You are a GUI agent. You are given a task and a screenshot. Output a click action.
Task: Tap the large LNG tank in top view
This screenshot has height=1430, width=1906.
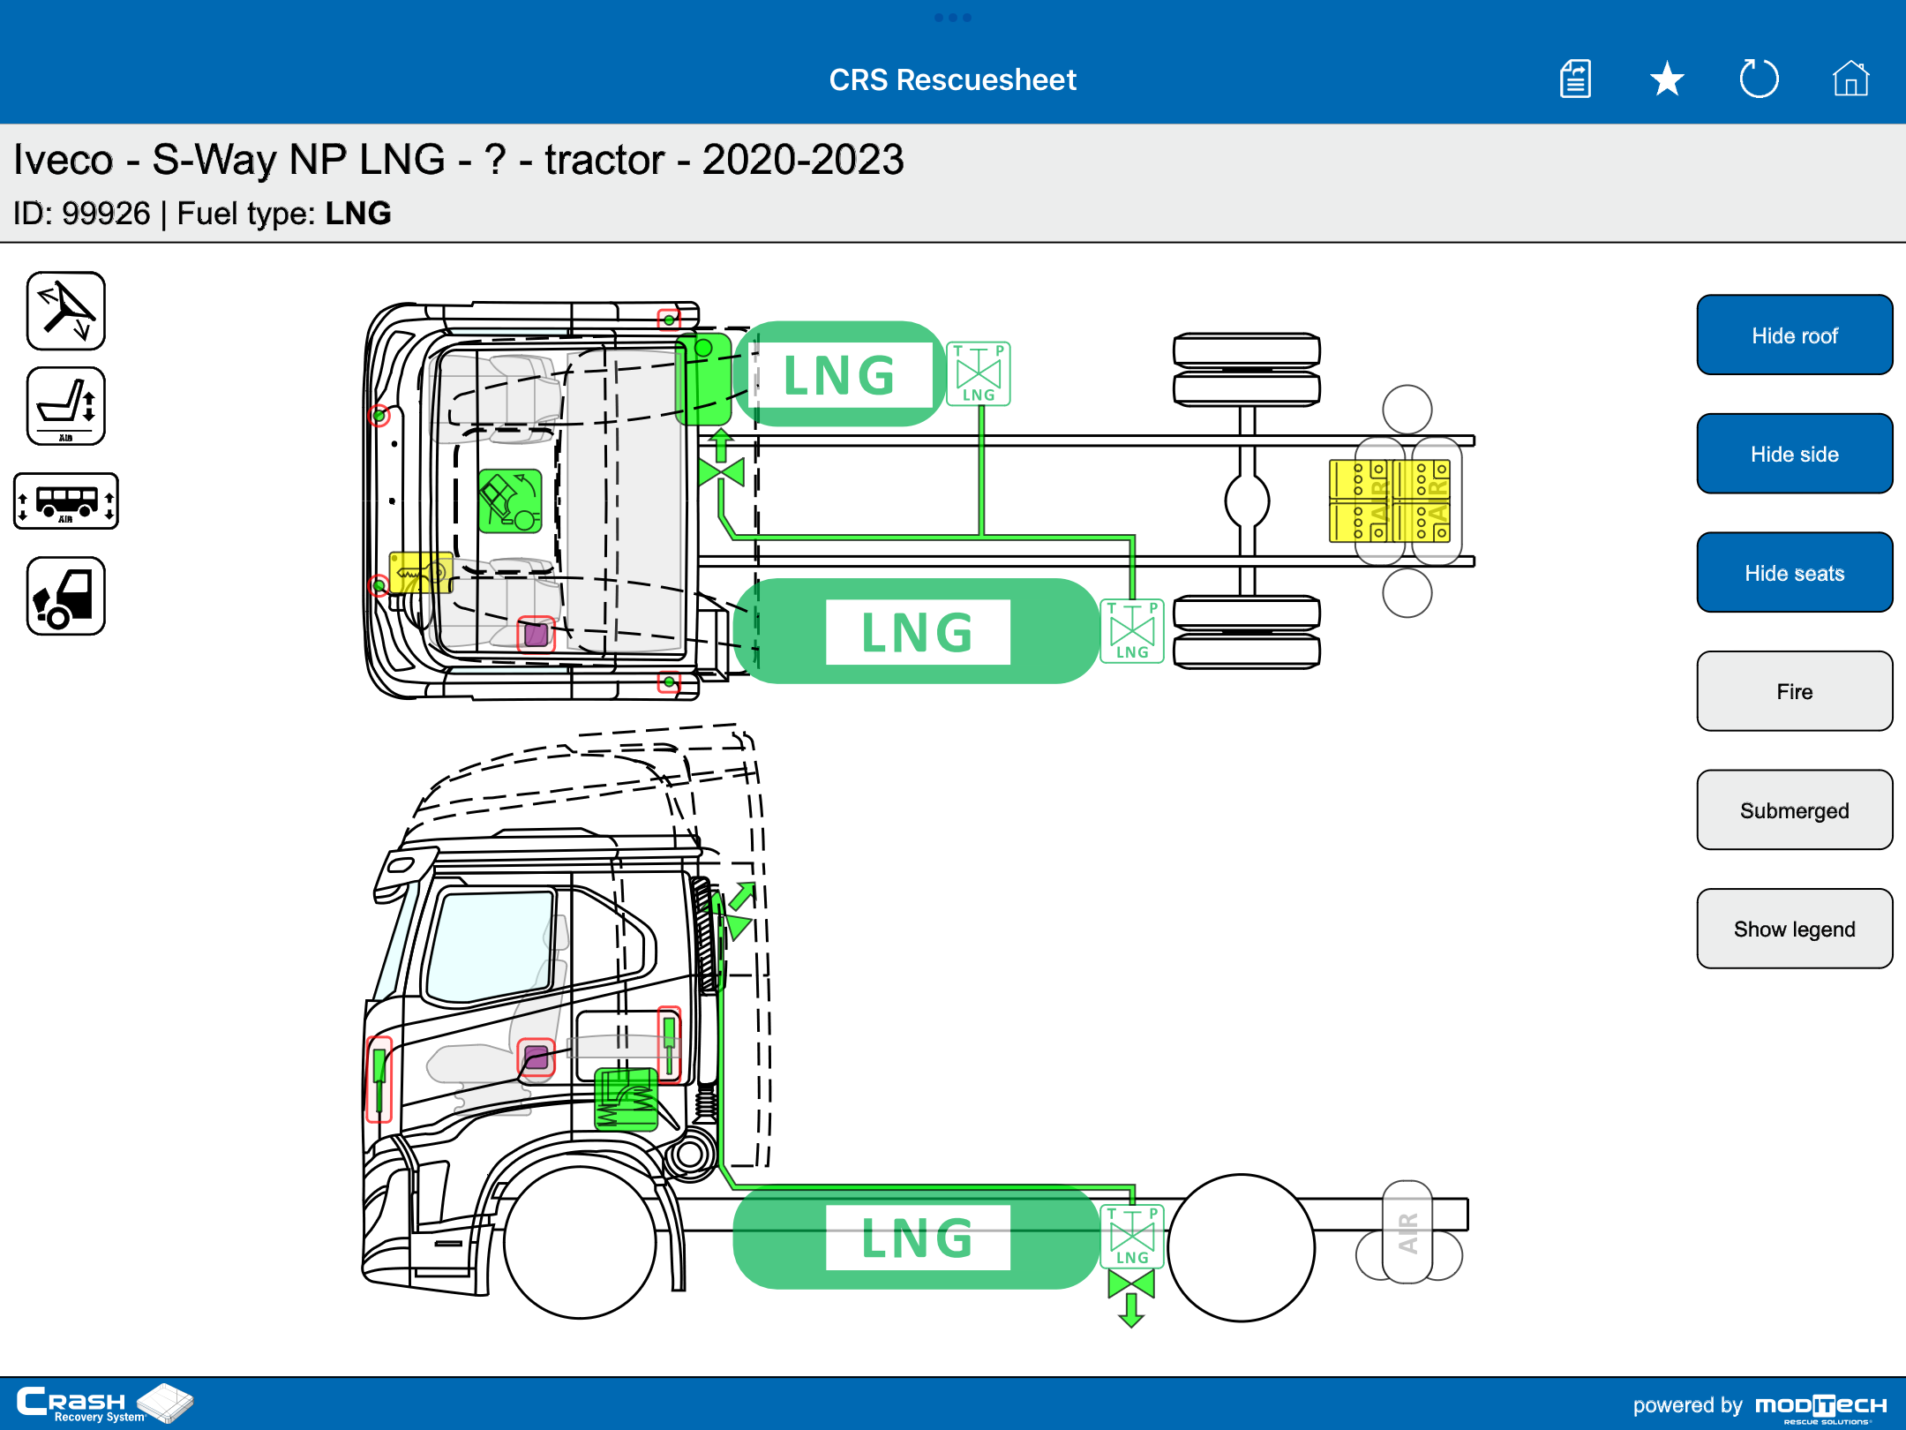918,632
